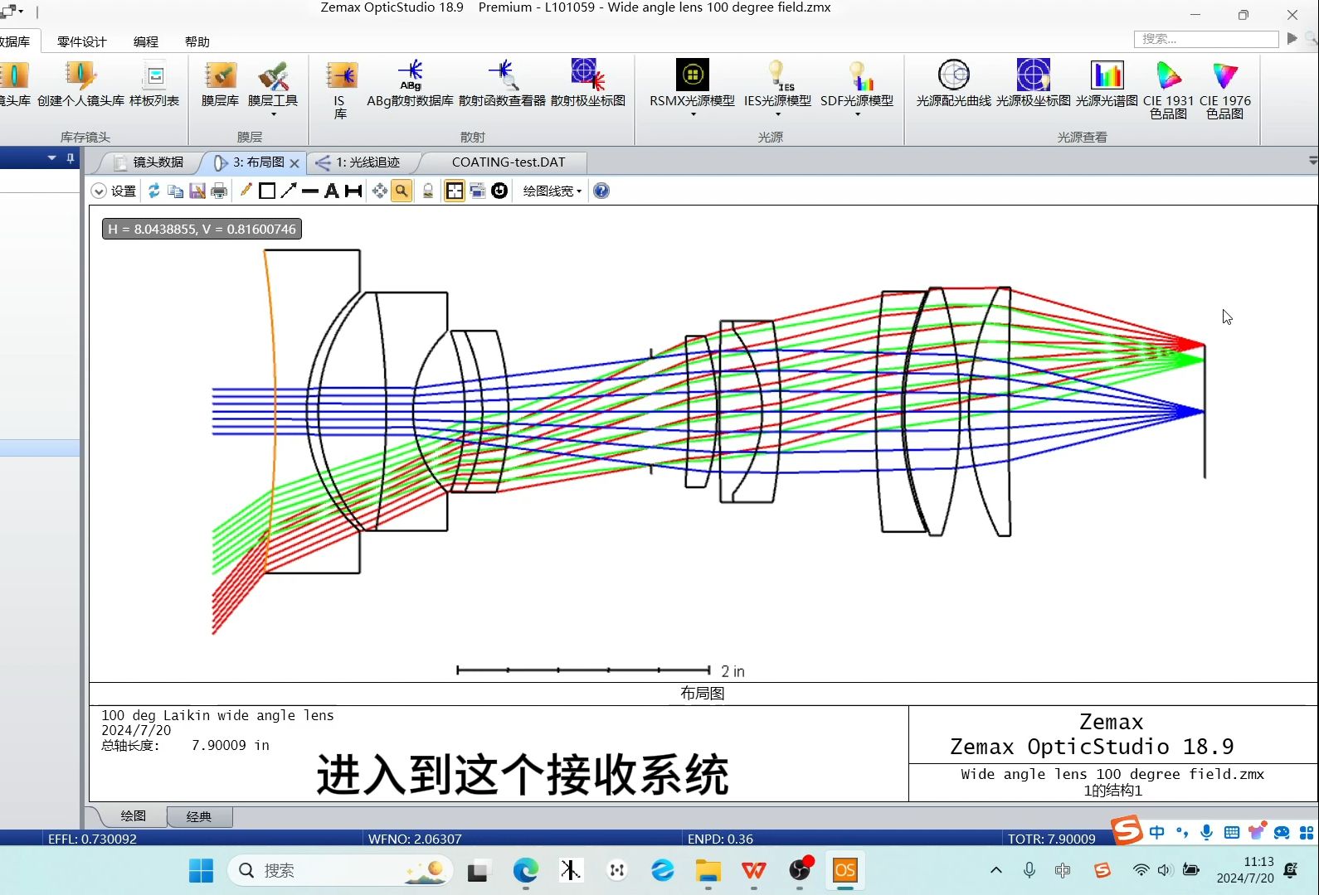The width and height of the screenshot is (1319, 895).
Task: Open the 帮助 ribbon tab
Action: tap(197, 41)
